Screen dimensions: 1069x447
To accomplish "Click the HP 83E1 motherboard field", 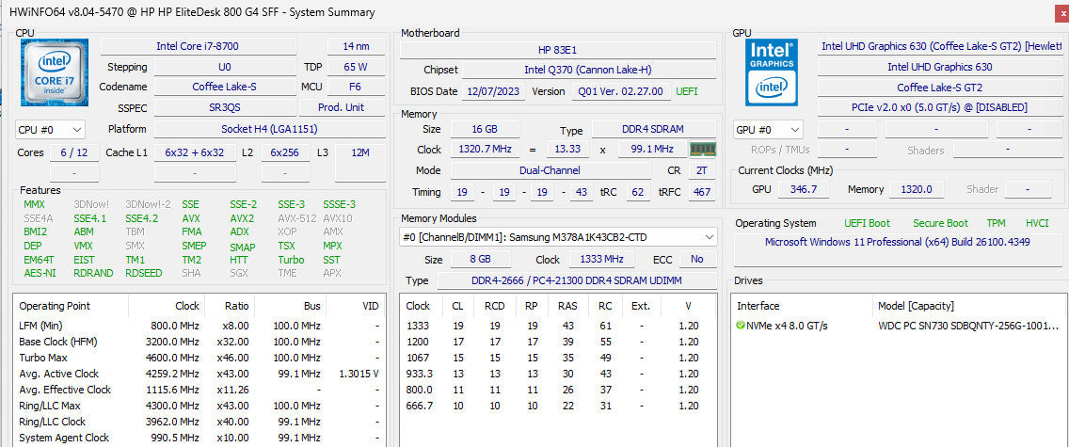I will pos(558,50).
